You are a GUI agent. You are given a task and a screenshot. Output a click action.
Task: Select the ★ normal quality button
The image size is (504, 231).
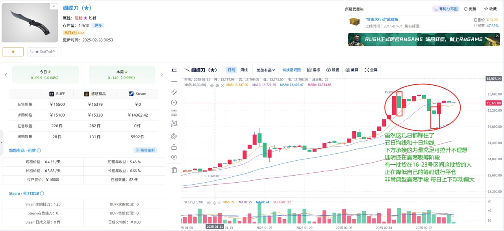pyautogui.click(x=13, y=51)
